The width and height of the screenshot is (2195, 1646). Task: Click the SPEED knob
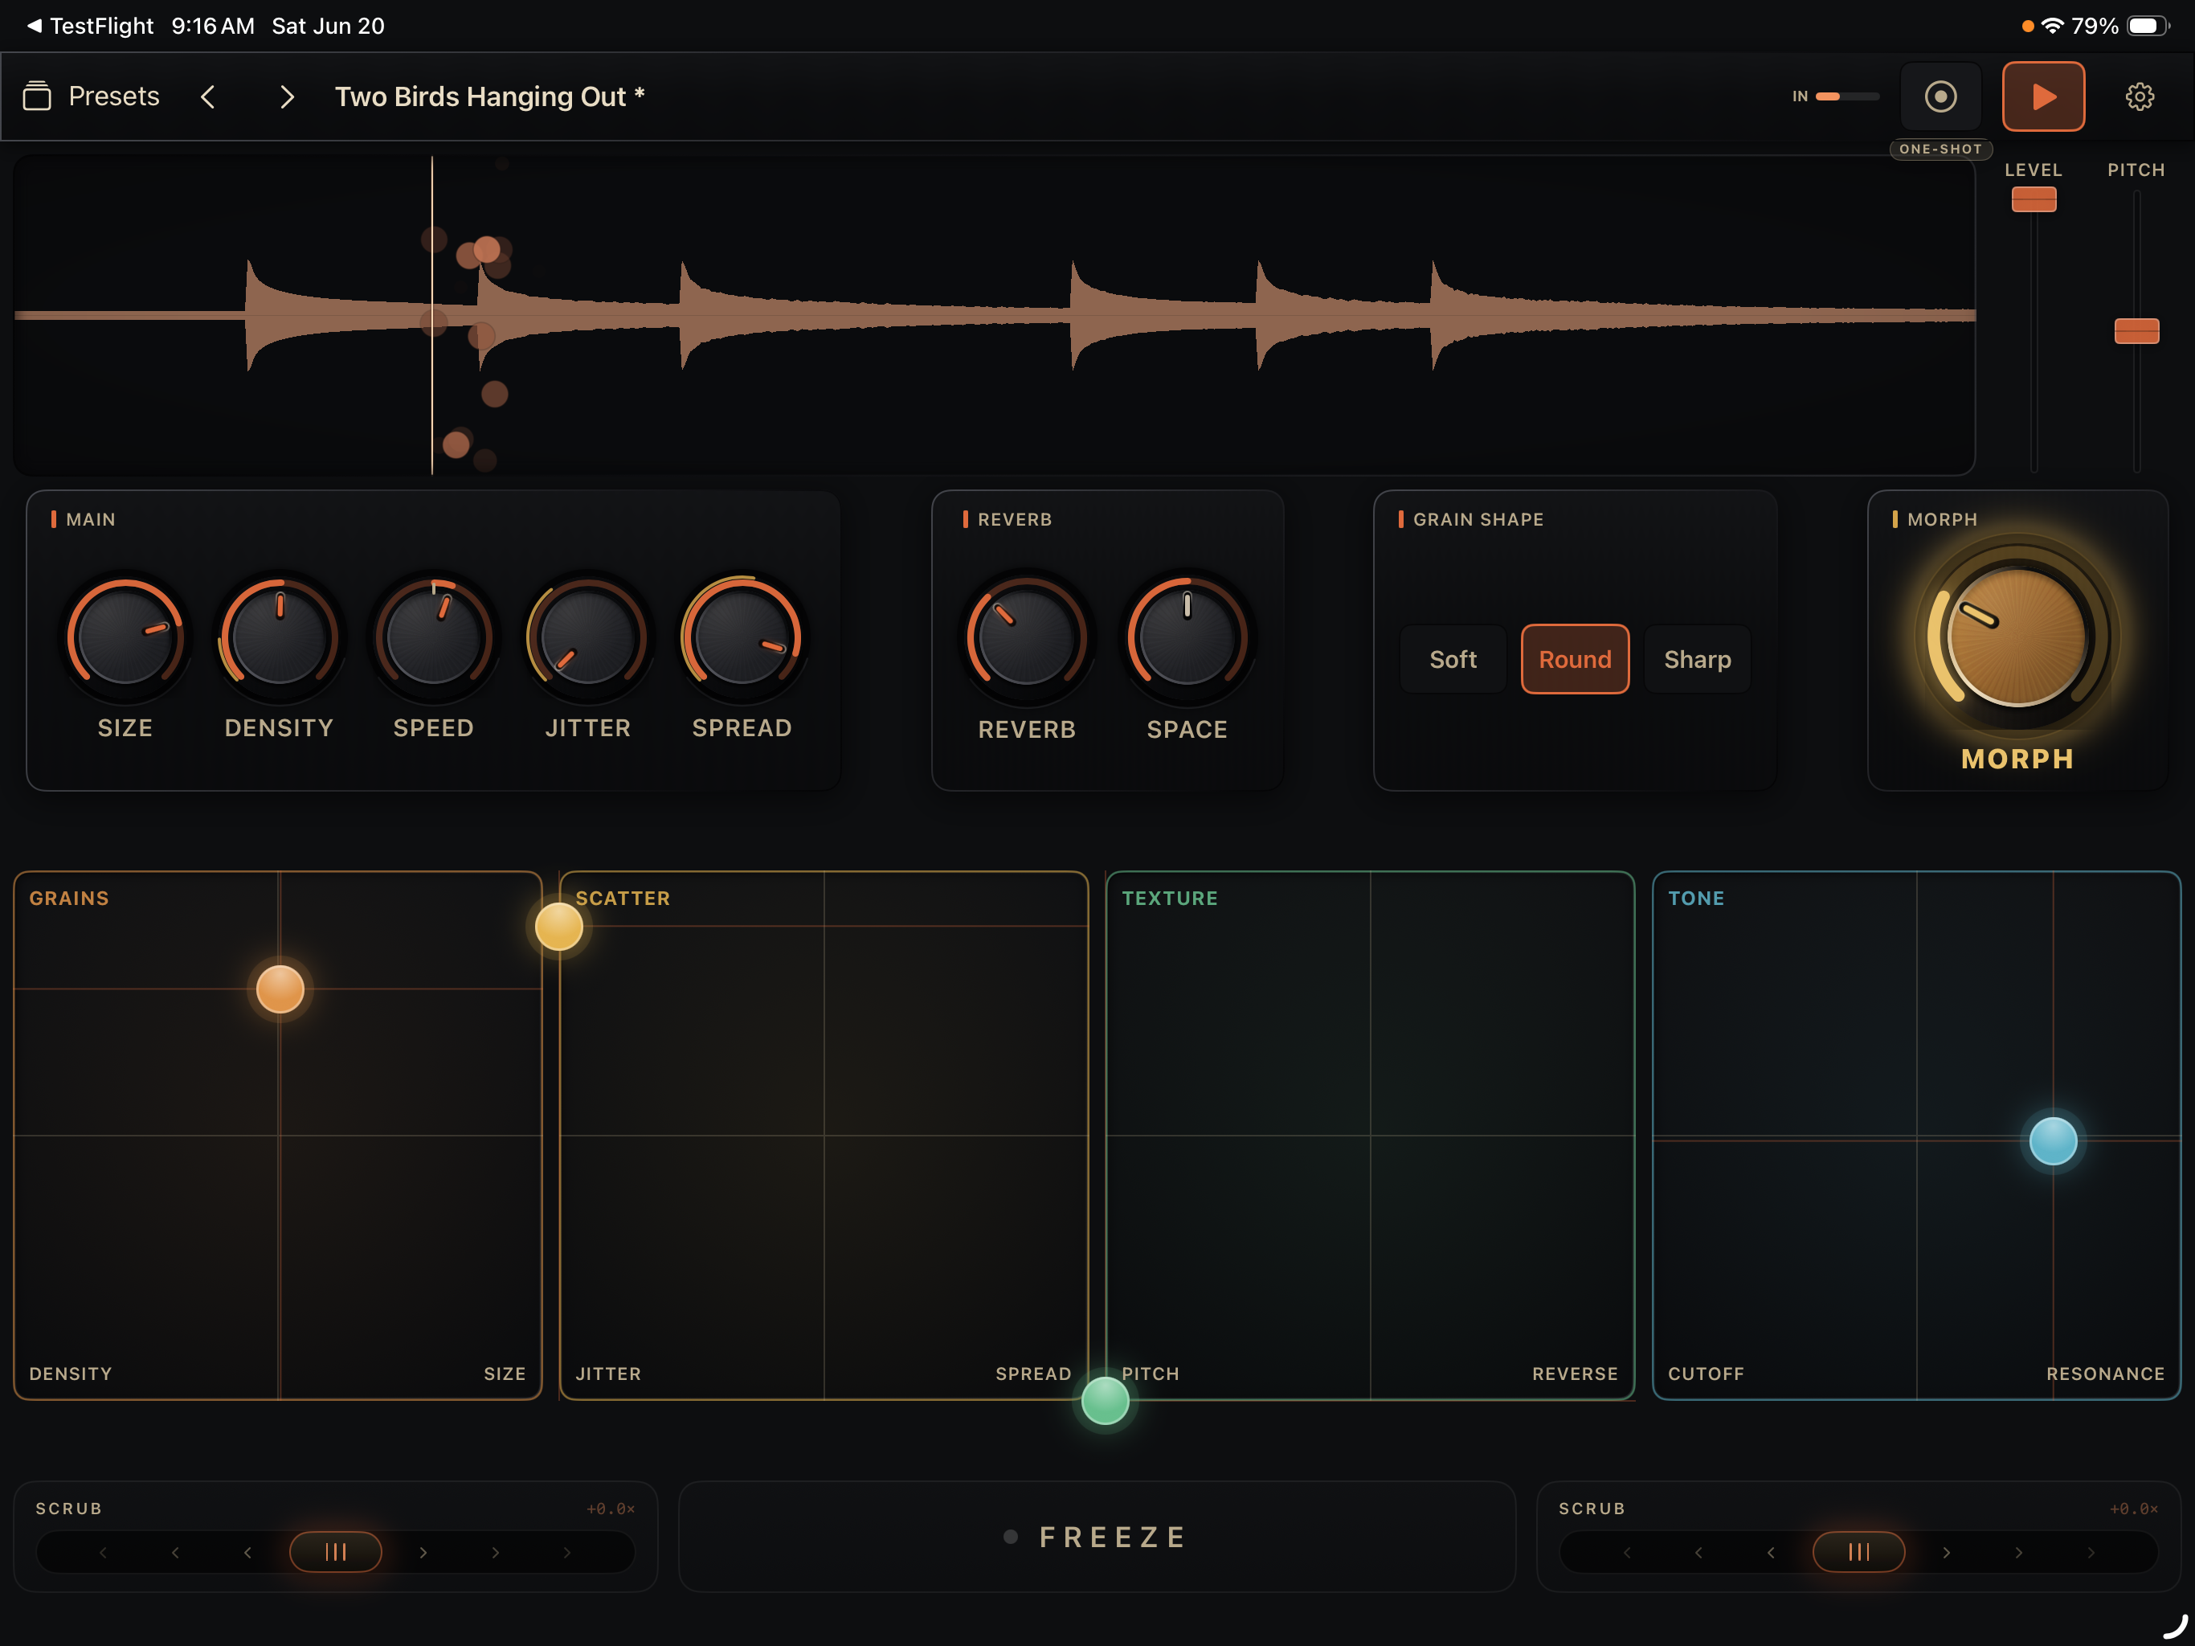(434, 637)
